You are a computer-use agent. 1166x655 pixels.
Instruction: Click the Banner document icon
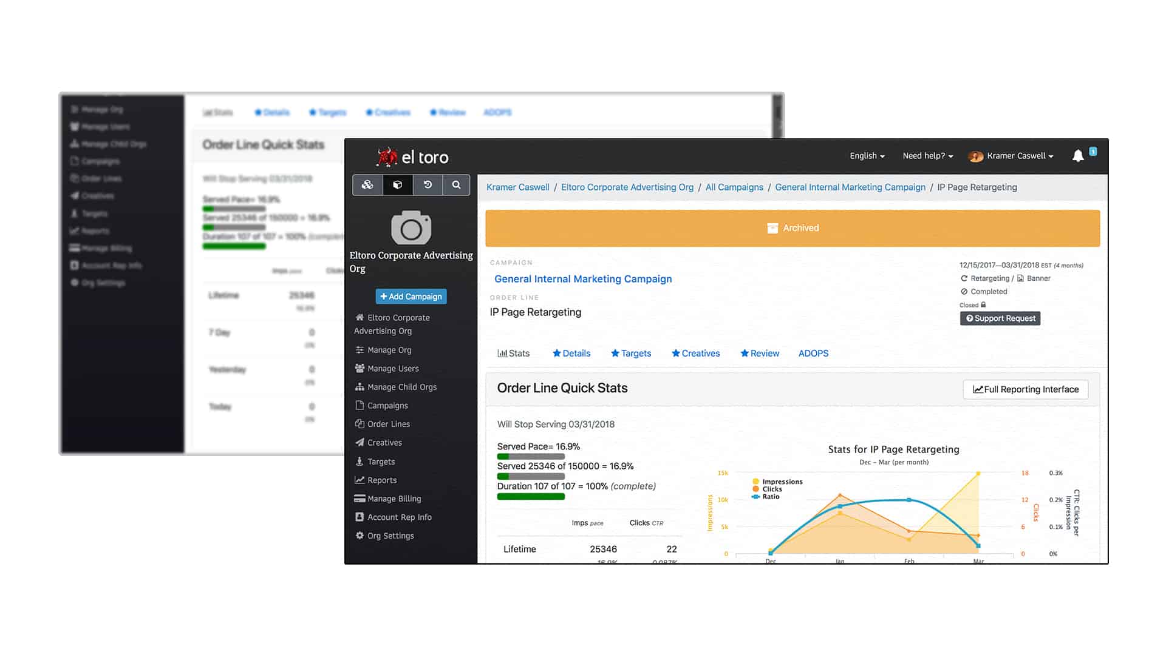point(1021,278)
